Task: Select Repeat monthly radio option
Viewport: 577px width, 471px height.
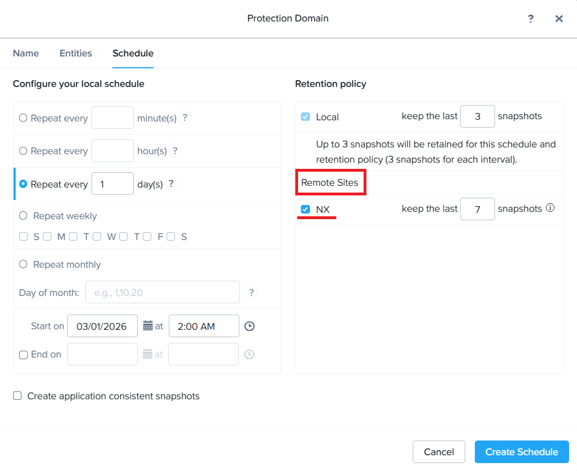Action: pyautogui.click(x=23, y=264)
